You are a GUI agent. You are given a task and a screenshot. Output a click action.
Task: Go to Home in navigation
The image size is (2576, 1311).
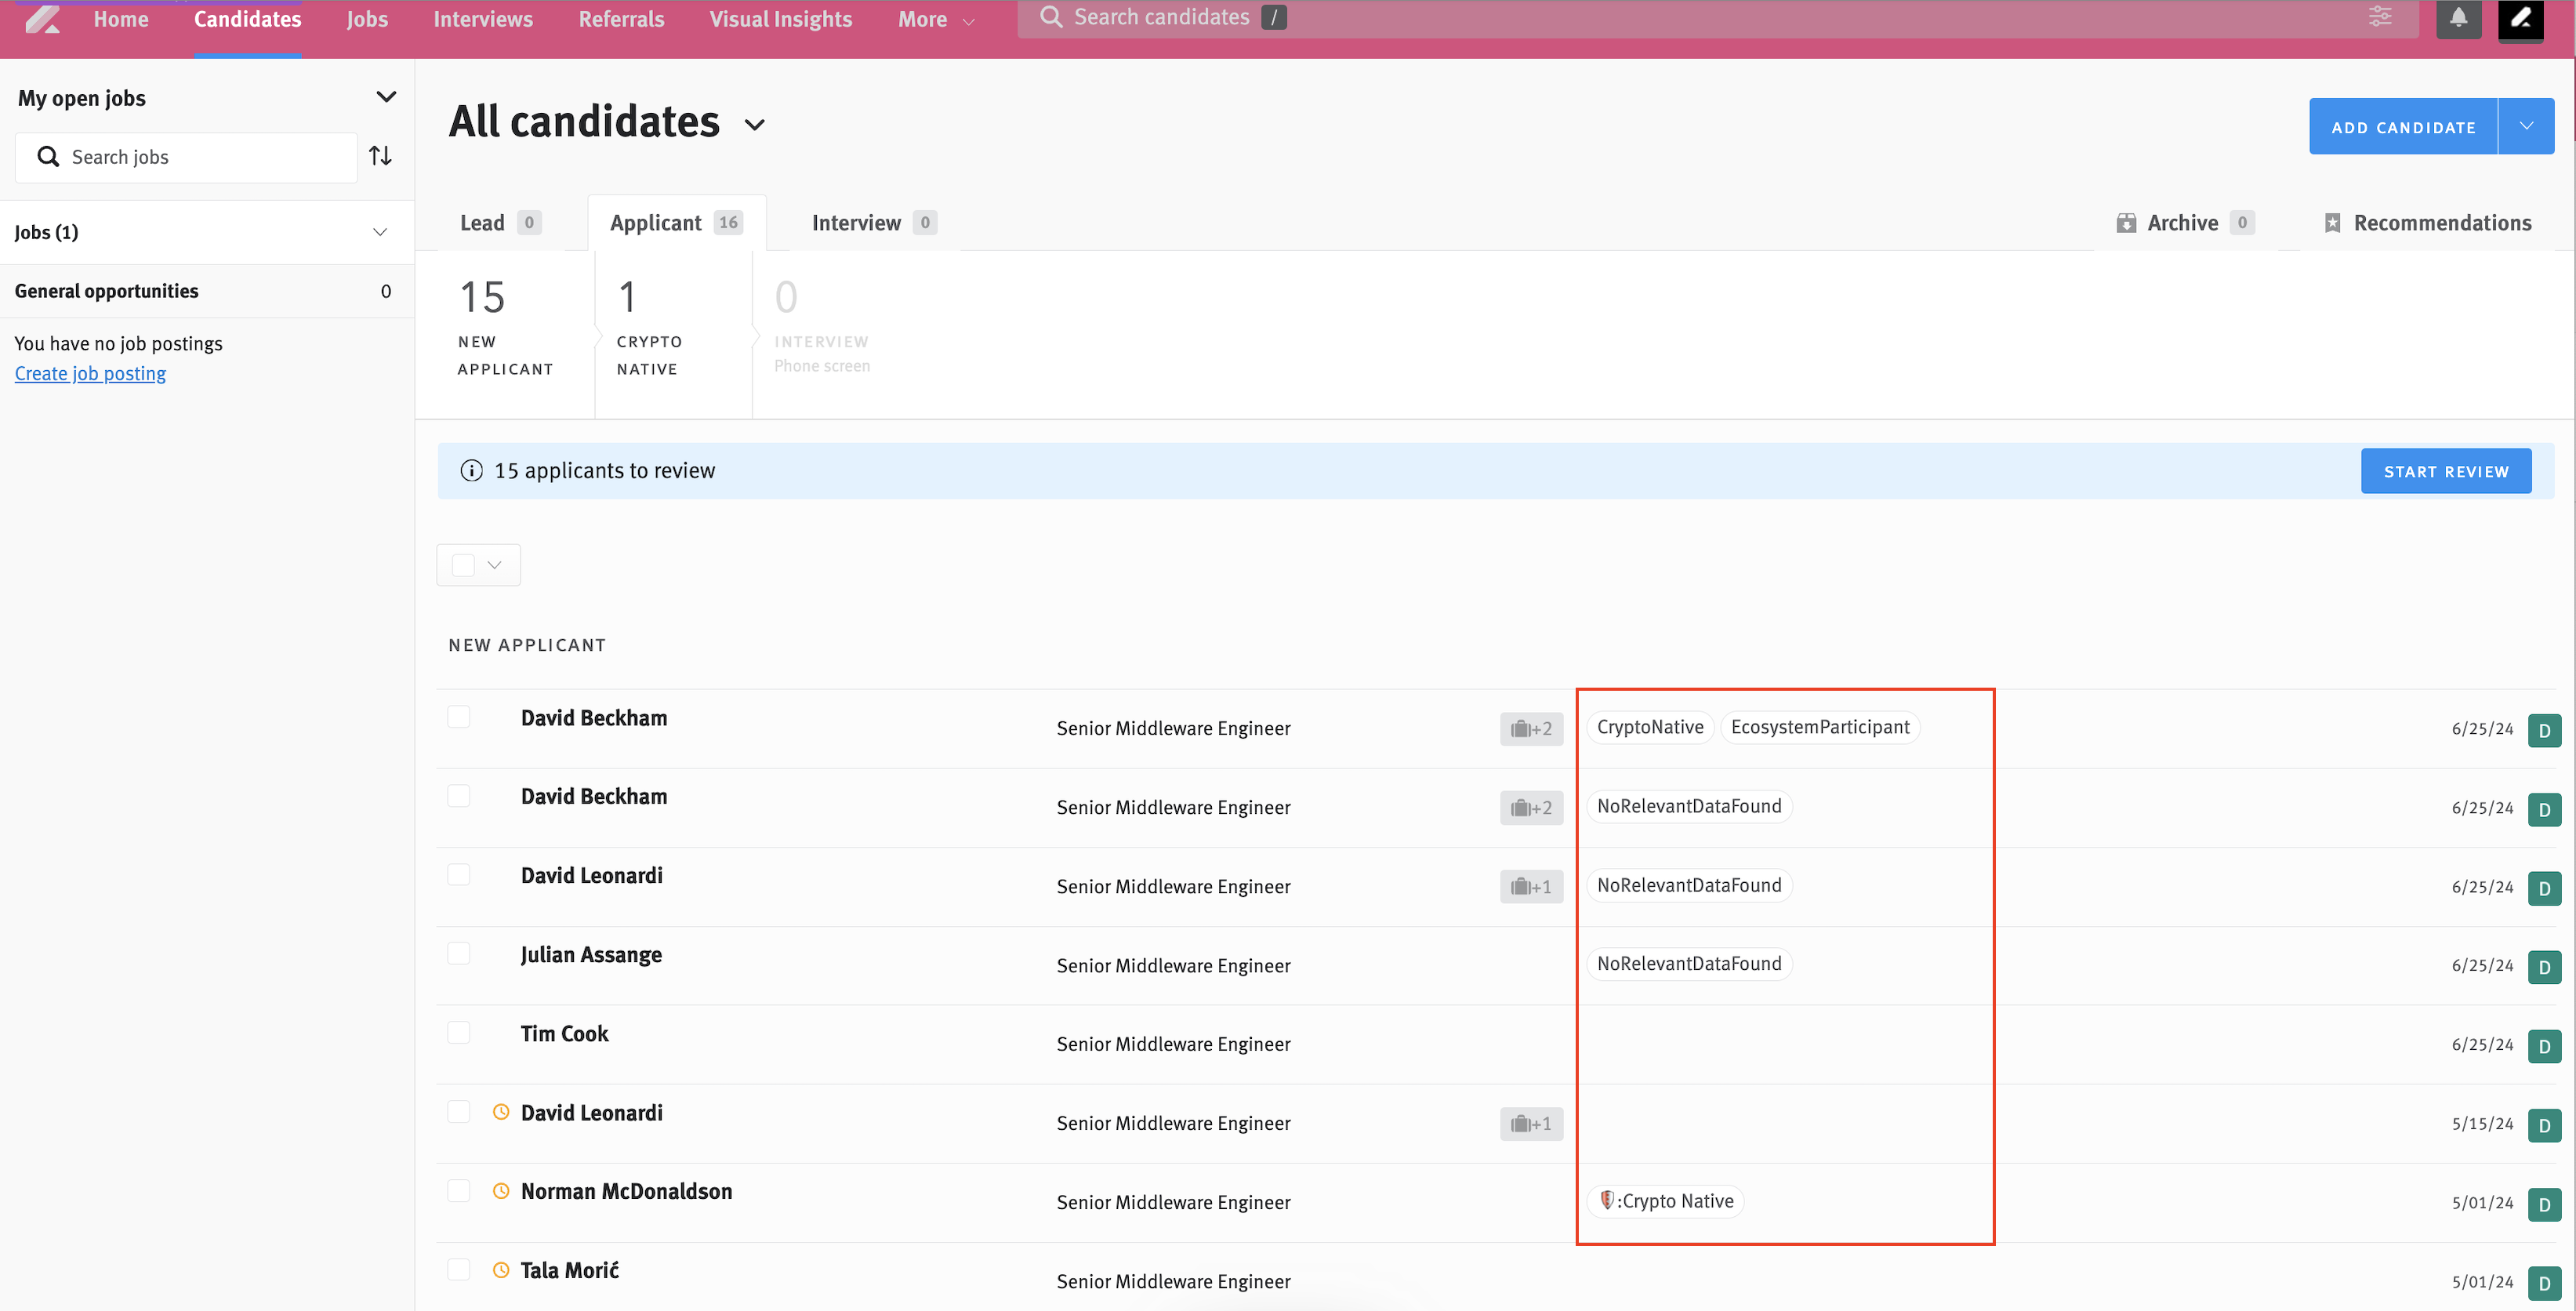[121, 19]
